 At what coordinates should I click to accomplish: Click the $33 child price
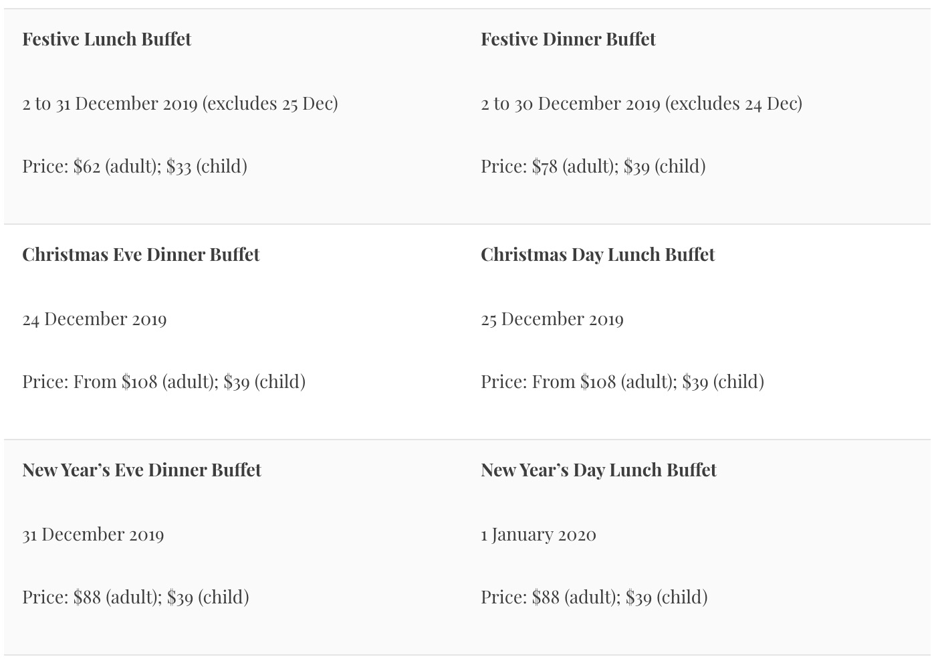point(179,166)
